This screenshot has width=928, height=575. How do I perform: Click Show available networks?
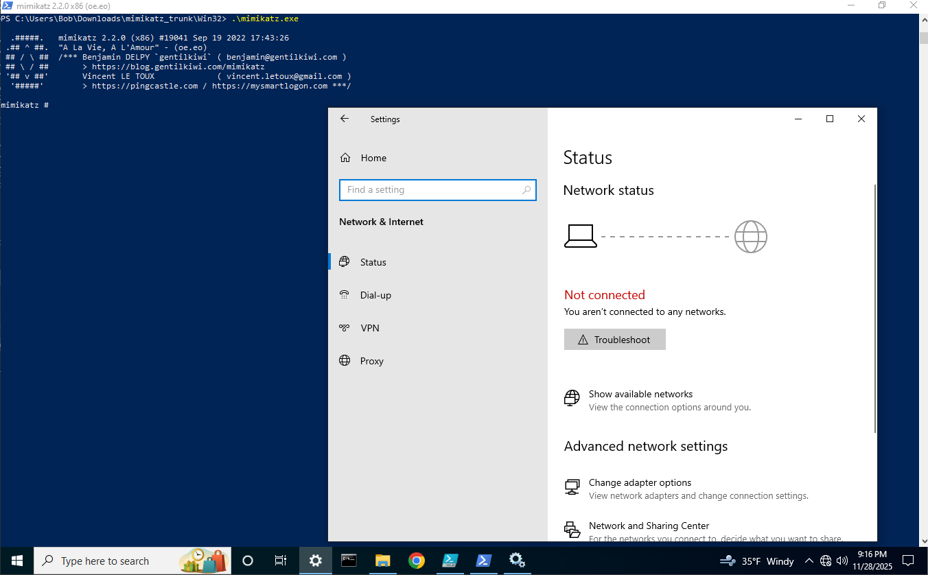[x=640, y=395]
